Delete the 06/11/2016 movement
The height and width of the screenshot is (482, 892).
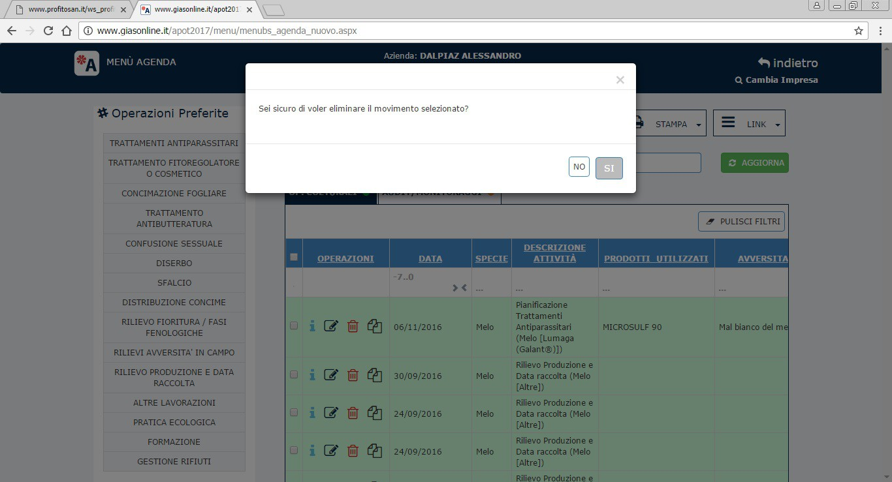coord(353,326)
